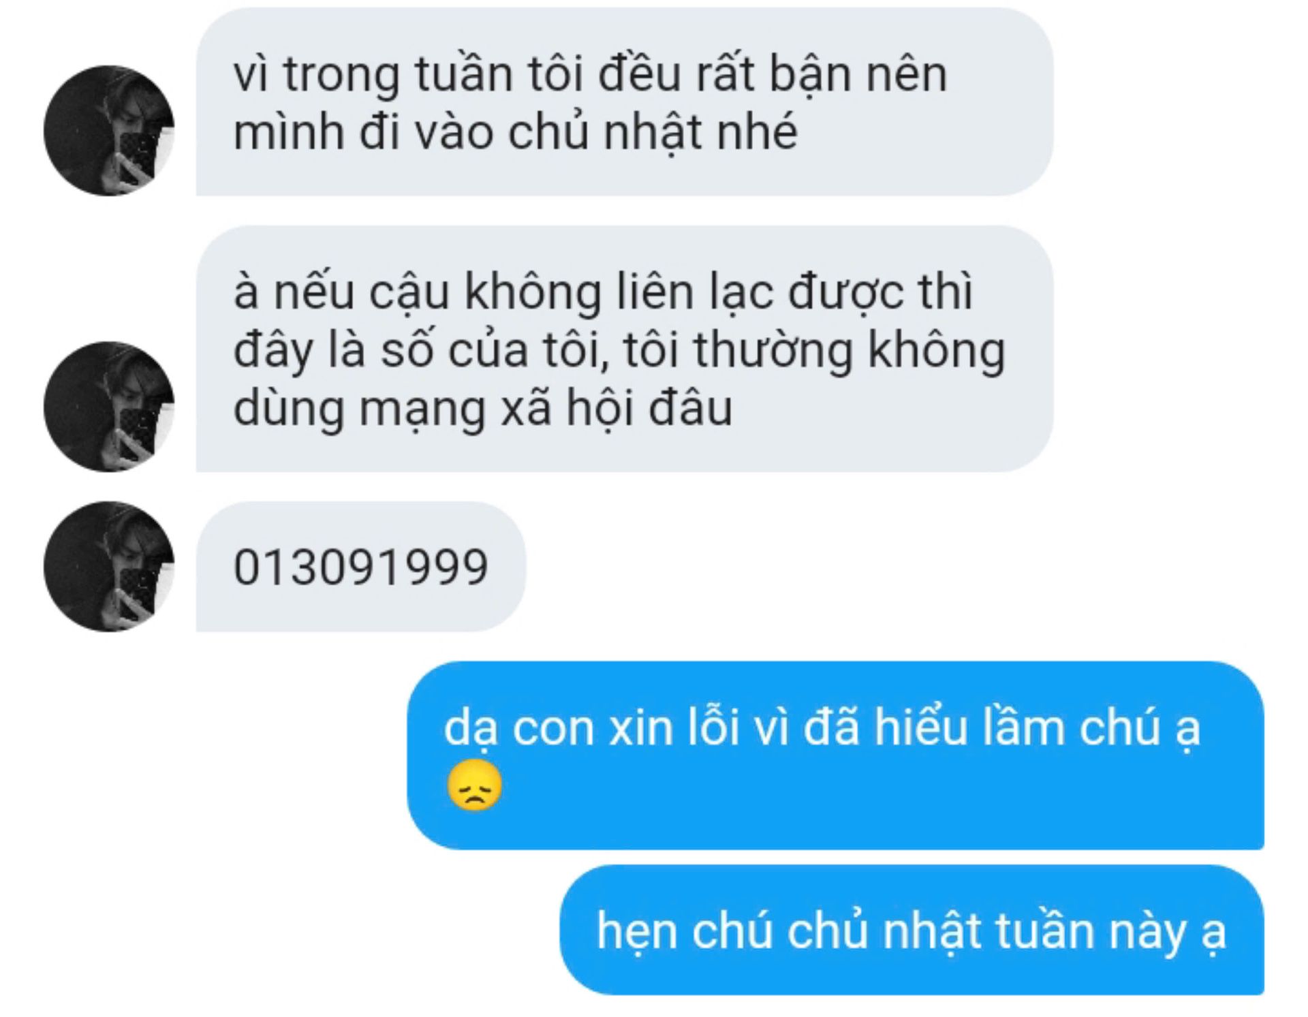Open sender's avatar beside the 'vì trong tuần' message
The height and width of the screenshot is (1017, 1308).
[x=109, y=131]
